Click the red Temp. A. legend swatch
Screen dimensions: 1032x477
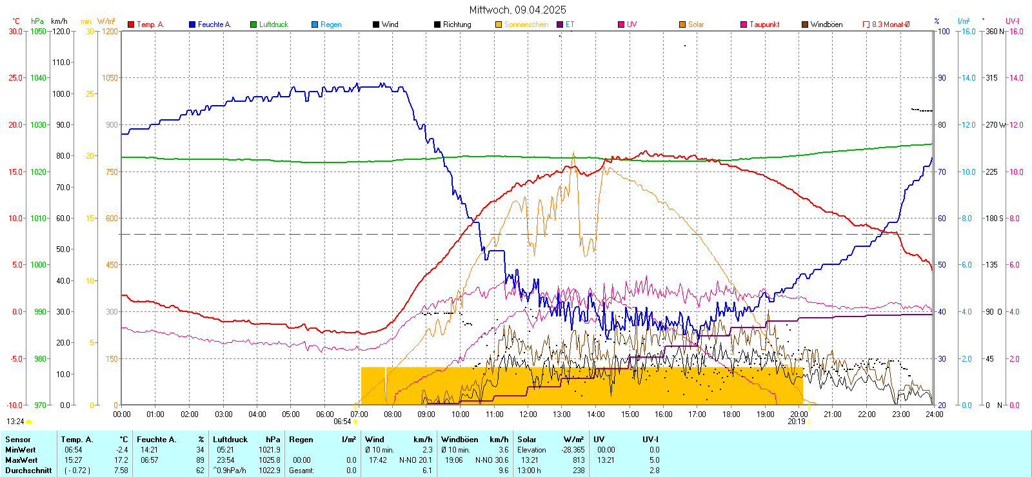point(131,24)
